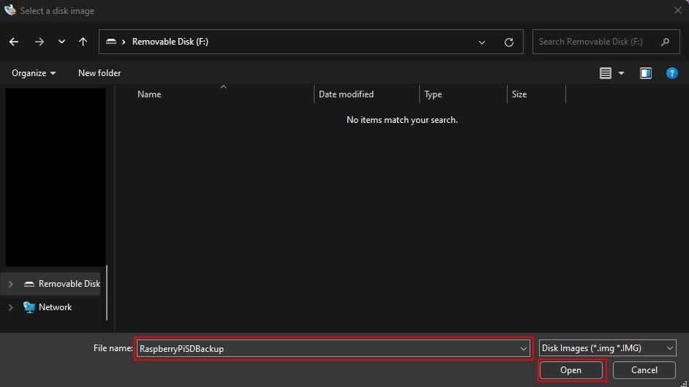Screen dimensions: 689x387
Task: Close the Select a disk image dialog
Action: pos(677,10)
